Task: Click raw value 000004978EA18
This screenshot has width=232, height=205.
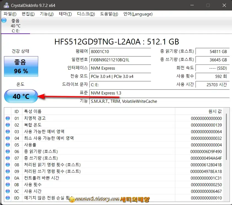Action: [x=206, y=172]
